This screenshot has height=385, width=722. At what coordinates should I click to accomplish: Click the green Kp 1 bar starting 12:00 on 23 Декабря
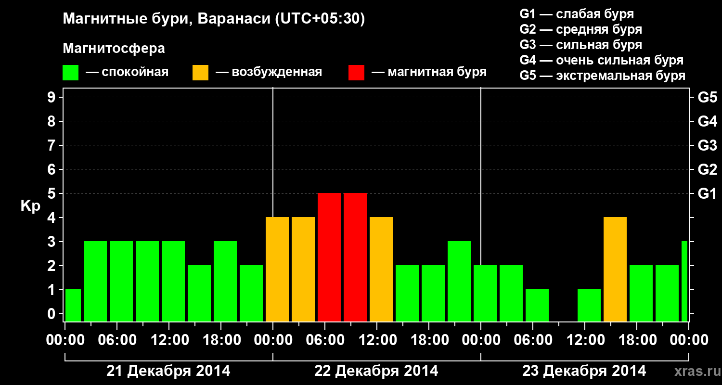(x=589, y=306)
